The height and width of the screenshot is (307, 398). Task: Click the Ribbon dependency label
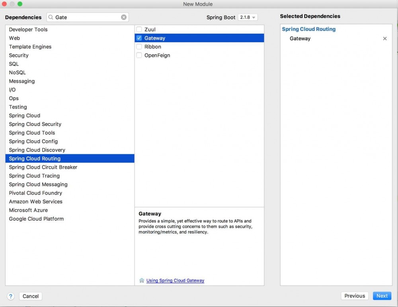coord(153,47)
